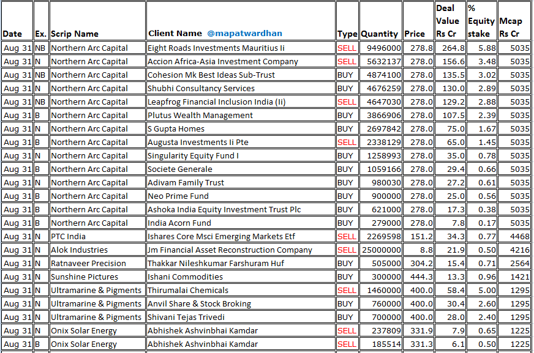
Task: Click Jm Financial Asset Reconstruction Company cell
Action: click(x=241, y=250)
